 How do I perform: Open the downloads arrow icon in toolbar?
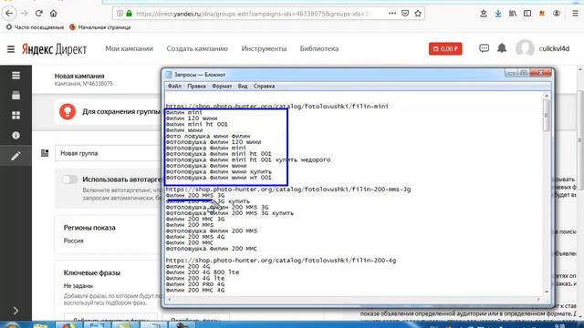(x=498, y=14)
